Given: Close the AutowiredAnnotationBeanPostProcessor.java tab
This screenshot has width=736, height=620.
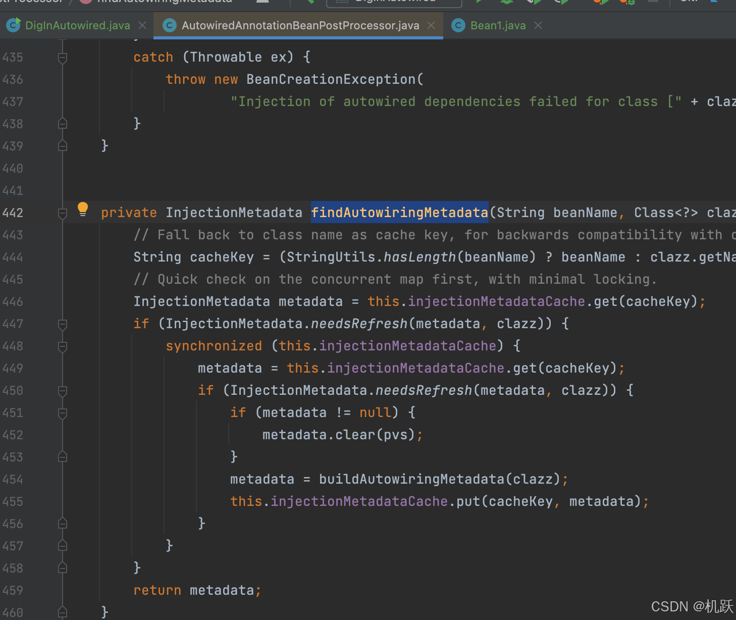Looking at the screenshot, I should 432,25.
